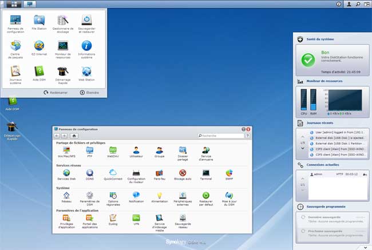The image size is (372, 250).
Task: Open Privilèges d'application
Action: click(x=66, y=221)
